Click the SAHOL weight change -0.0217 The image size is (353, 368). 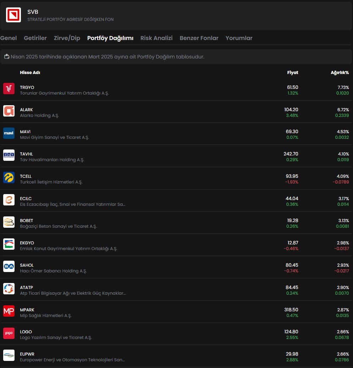[x=342, y=271]
